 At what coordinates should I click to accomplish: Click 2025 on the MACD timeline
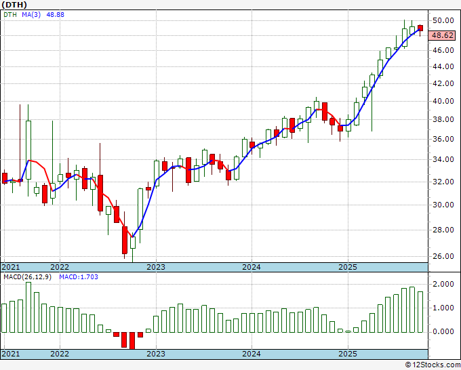point(348,354)
